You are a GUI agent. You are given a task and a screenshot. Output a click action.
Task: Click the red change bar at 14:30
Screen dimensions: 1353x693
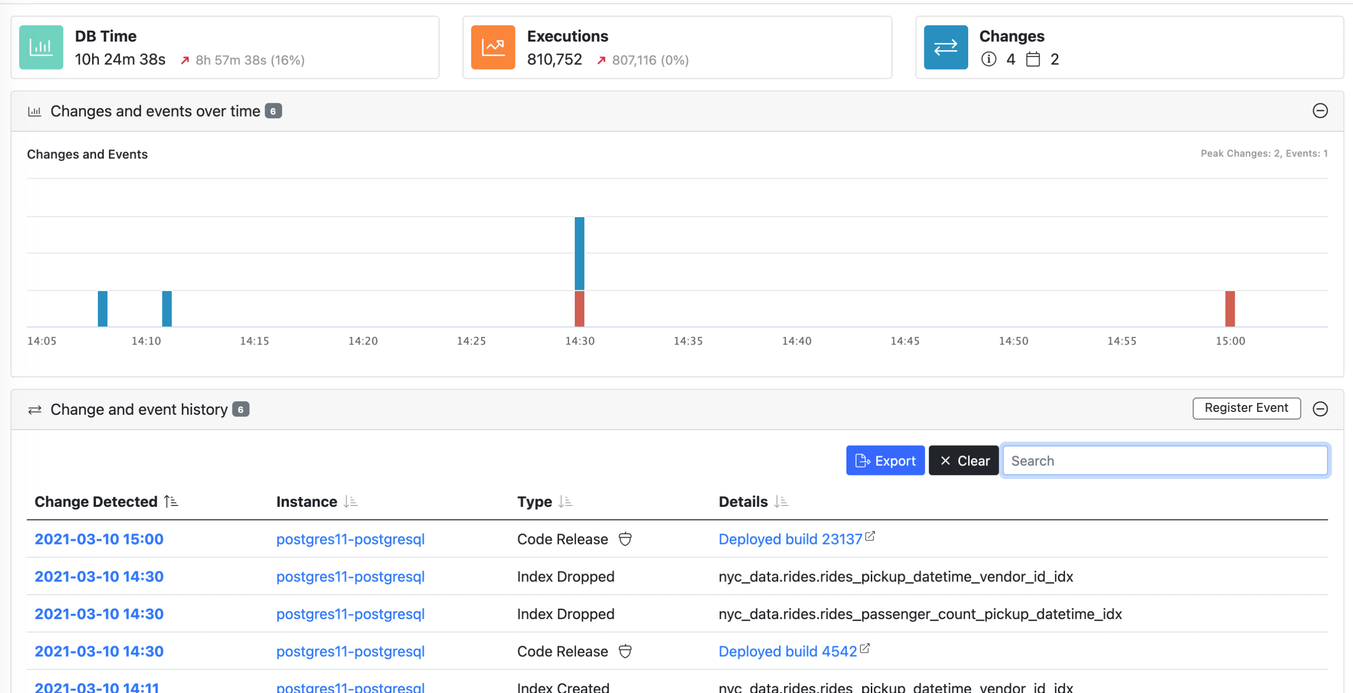click(x=579, y=307)
